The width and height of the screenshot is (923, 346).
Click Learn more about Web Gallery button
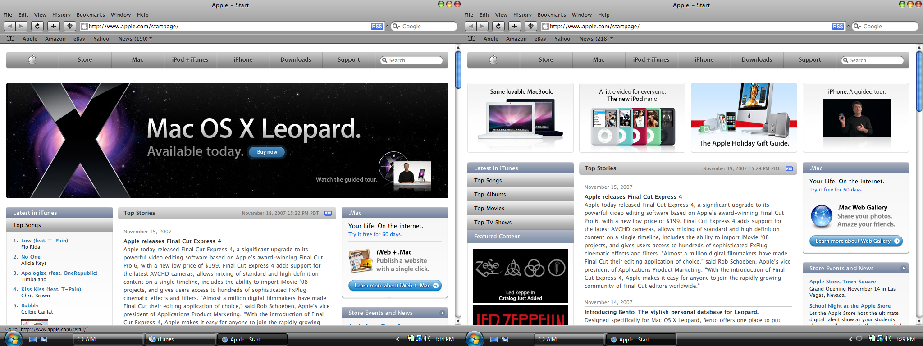click(856, 241)
